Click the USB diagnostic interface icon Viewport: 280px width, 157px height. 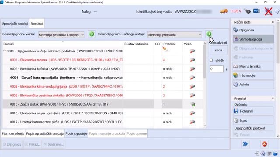click(257, 11)
